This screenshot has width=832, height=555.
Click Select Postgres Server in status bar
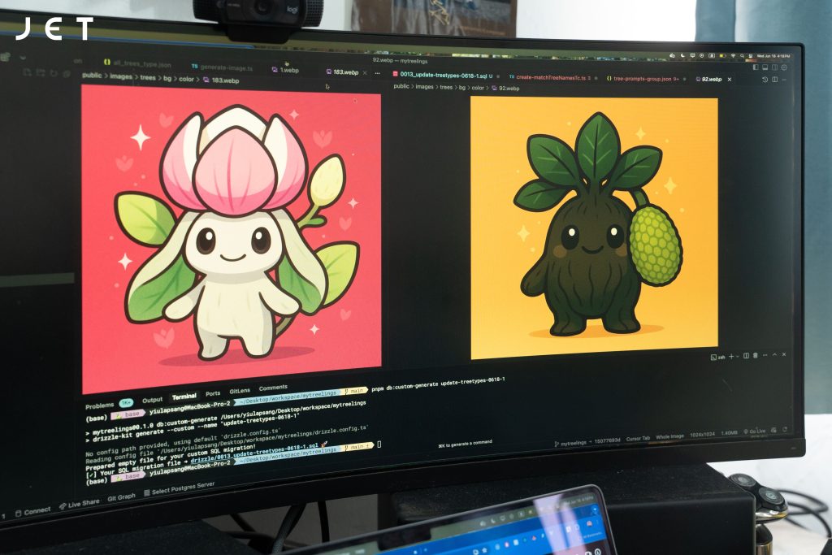pyautogui.click(x=180, y=488)
